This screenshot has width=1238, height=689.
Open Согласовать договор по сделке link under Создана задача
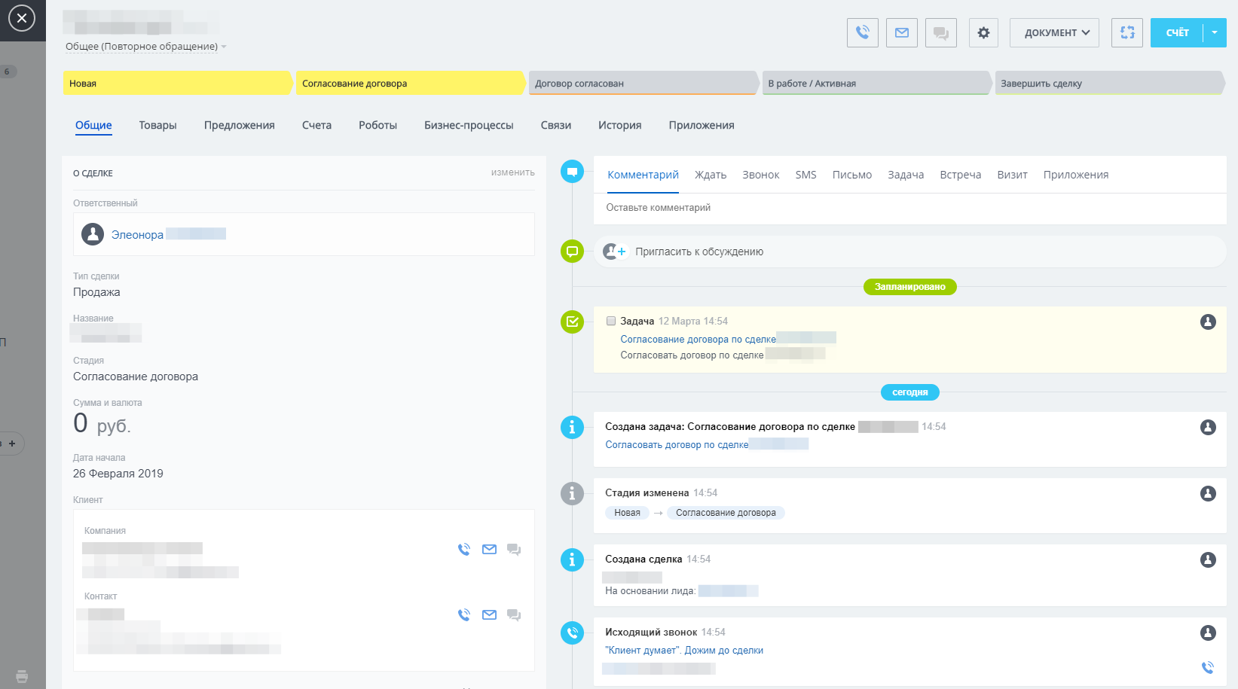pos(677,445)
